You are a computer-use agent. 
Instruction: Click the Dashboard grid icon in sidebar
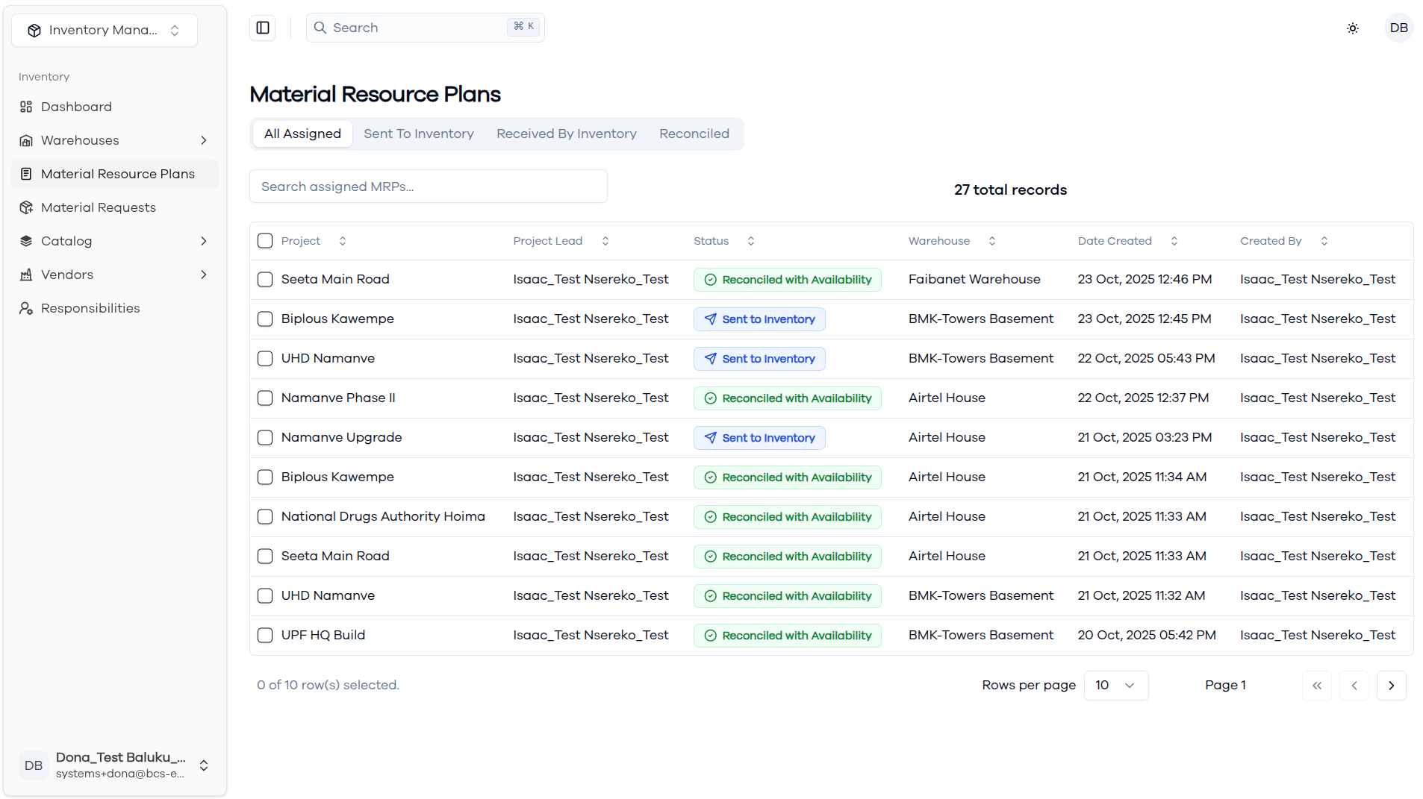pos(26,107)
